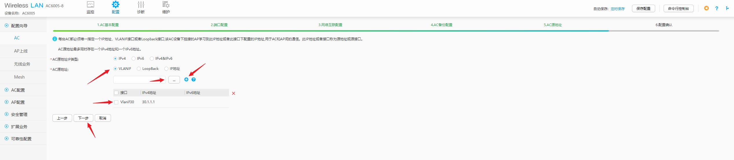Click the VLANIF interface input field
Image resolution: width=734 pixels, height=160 pixels.
[x=139, y=80]
